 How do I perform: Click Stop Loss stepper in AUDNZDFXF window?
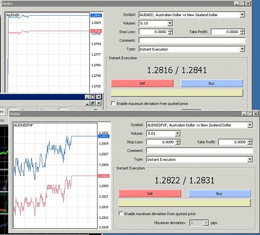(178, 142)
